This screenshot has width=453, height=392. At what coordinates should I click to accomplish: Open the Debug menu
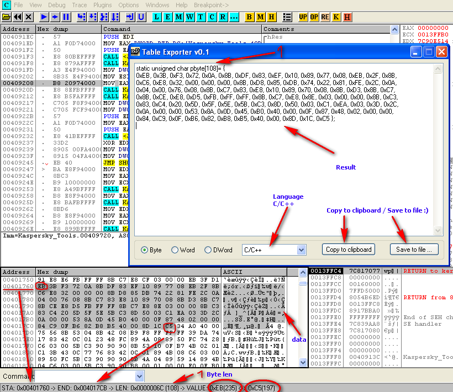[x=56, y=5]
